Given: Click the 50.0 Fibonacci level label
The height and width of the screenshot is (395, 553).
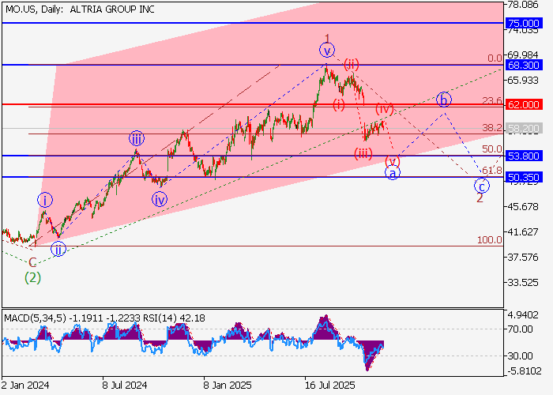Looking at the screenshot, I should coord(492,149).
